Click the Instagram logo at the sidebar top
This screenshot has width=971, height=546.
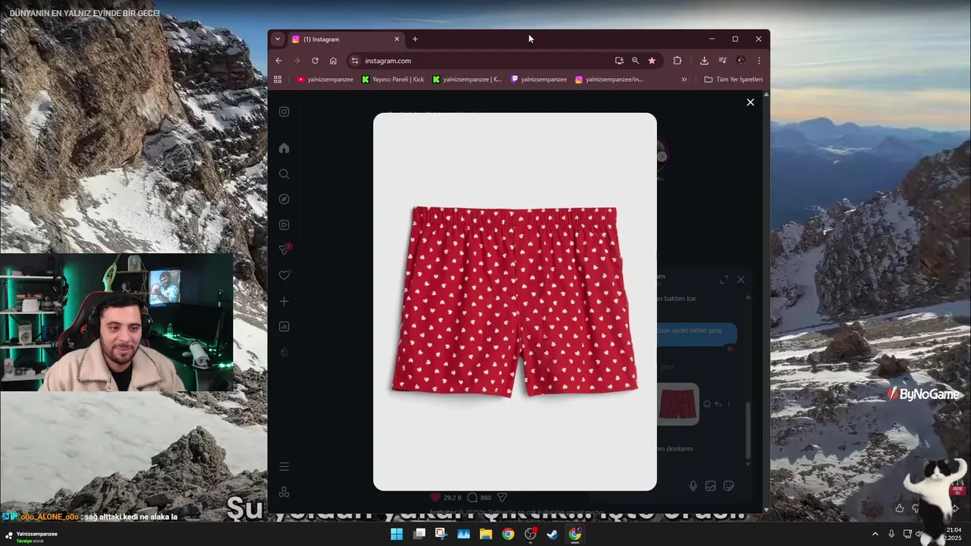point(284,111)
